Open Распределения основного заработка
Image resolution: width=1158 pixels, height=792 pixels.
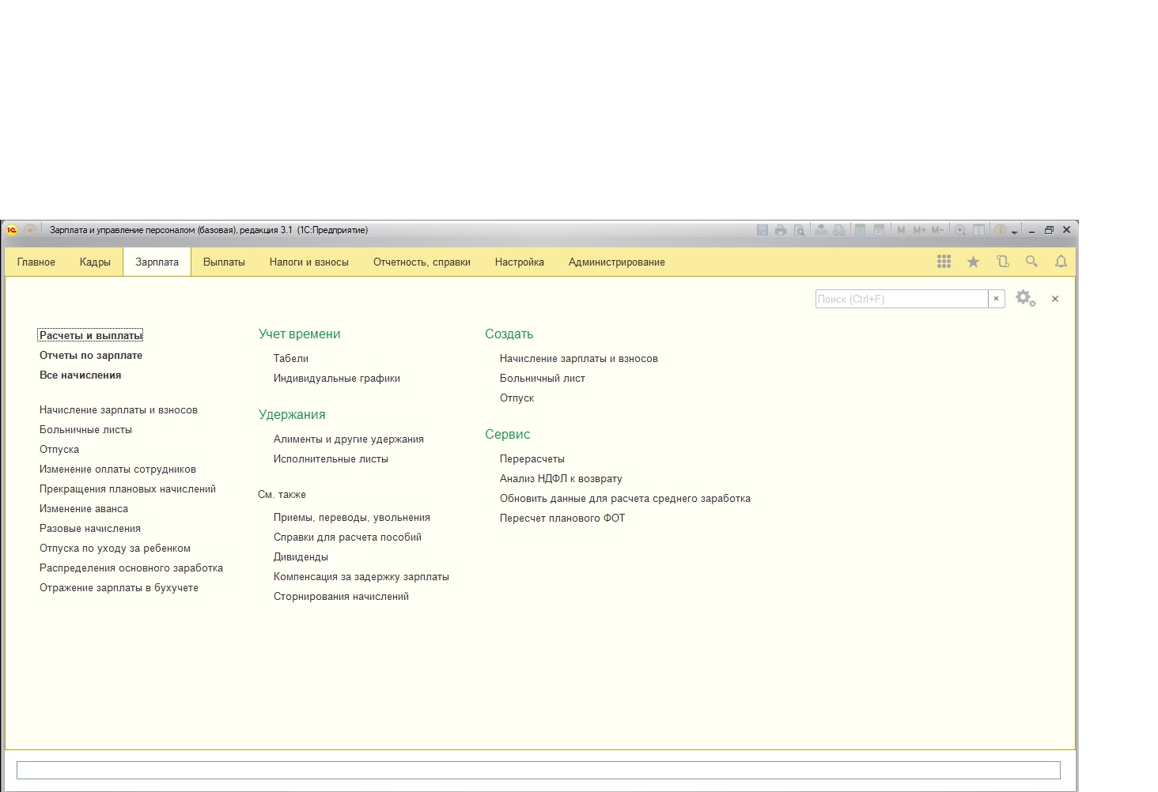coord(131,568)
